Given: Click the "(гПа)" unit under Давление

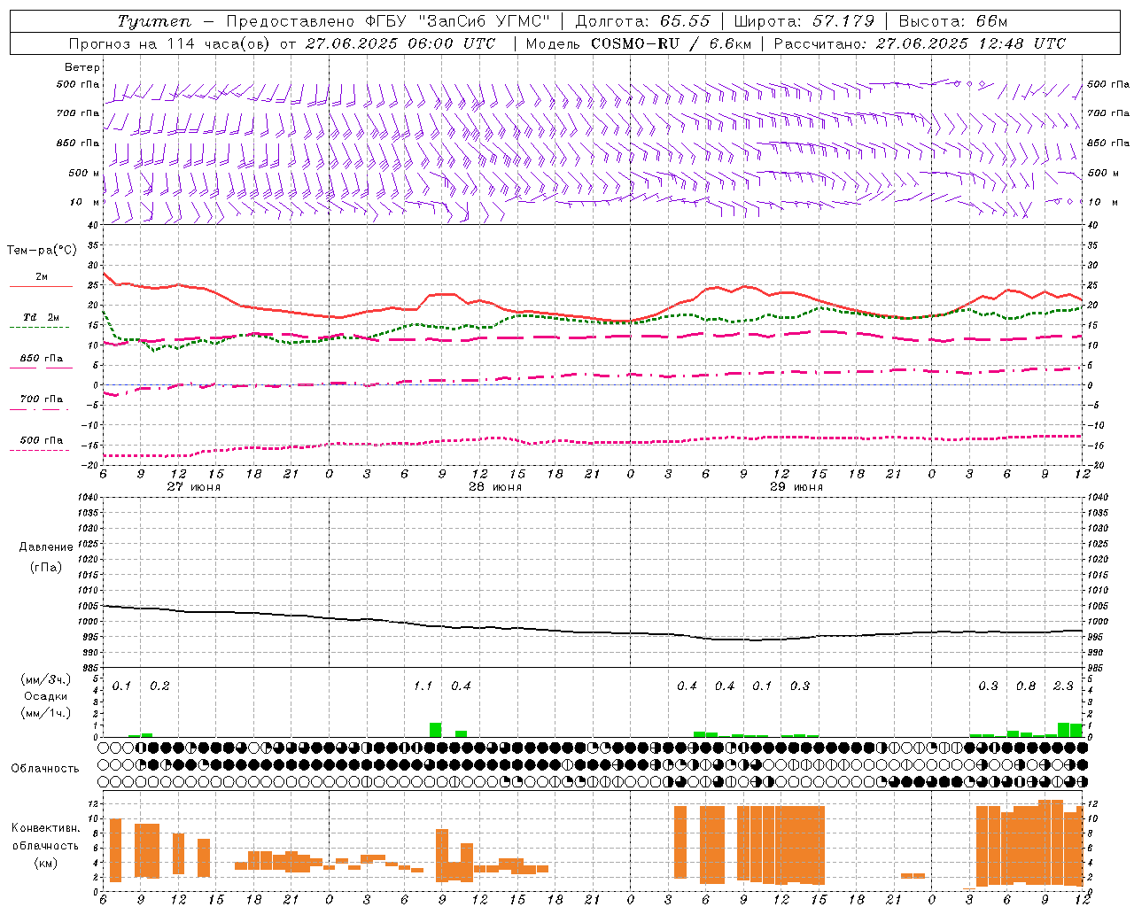Looking at the screenshot, I should [46, 567].
